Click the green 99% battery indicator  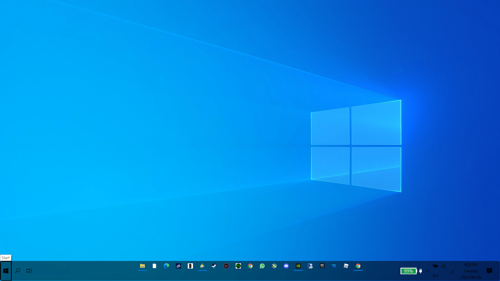pos(408,271)
